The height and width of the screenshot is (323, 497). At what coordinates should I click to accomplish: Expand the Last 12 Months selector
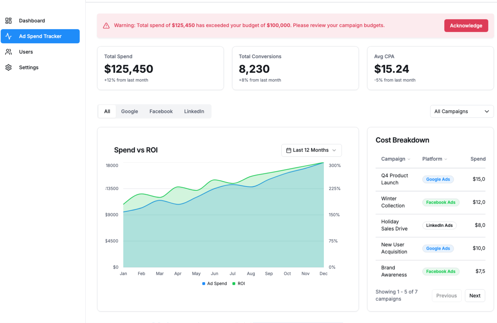pyautogui.click(x=311, y=150)
